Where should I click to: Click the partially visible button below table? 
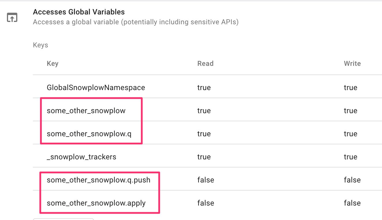pyautogui.click(x=63, y=219)
